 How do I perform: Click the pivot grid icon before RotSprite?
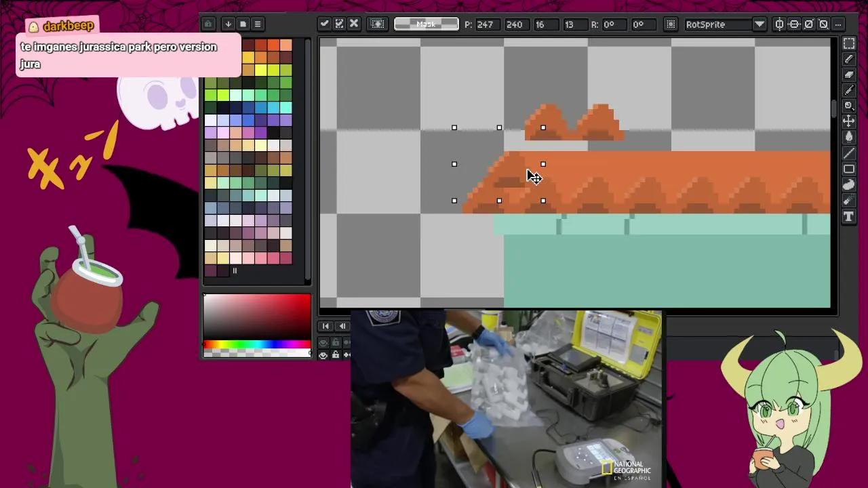pos(671,24)
